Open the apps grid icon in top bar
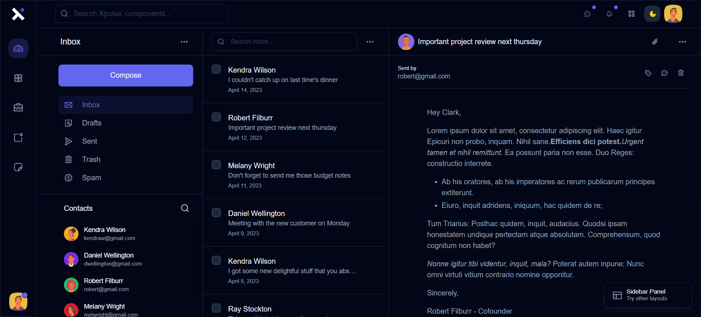The width and height of the screenshot is (701, 317). (631, 14)
